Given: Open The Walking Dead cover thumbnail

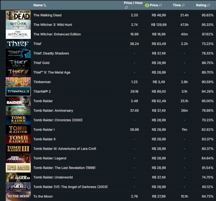Looking at the screenshot, I should pos(18,15).
